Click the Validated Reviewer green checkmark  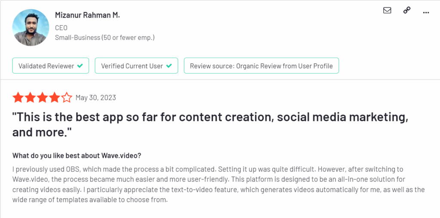pos(80,66)
